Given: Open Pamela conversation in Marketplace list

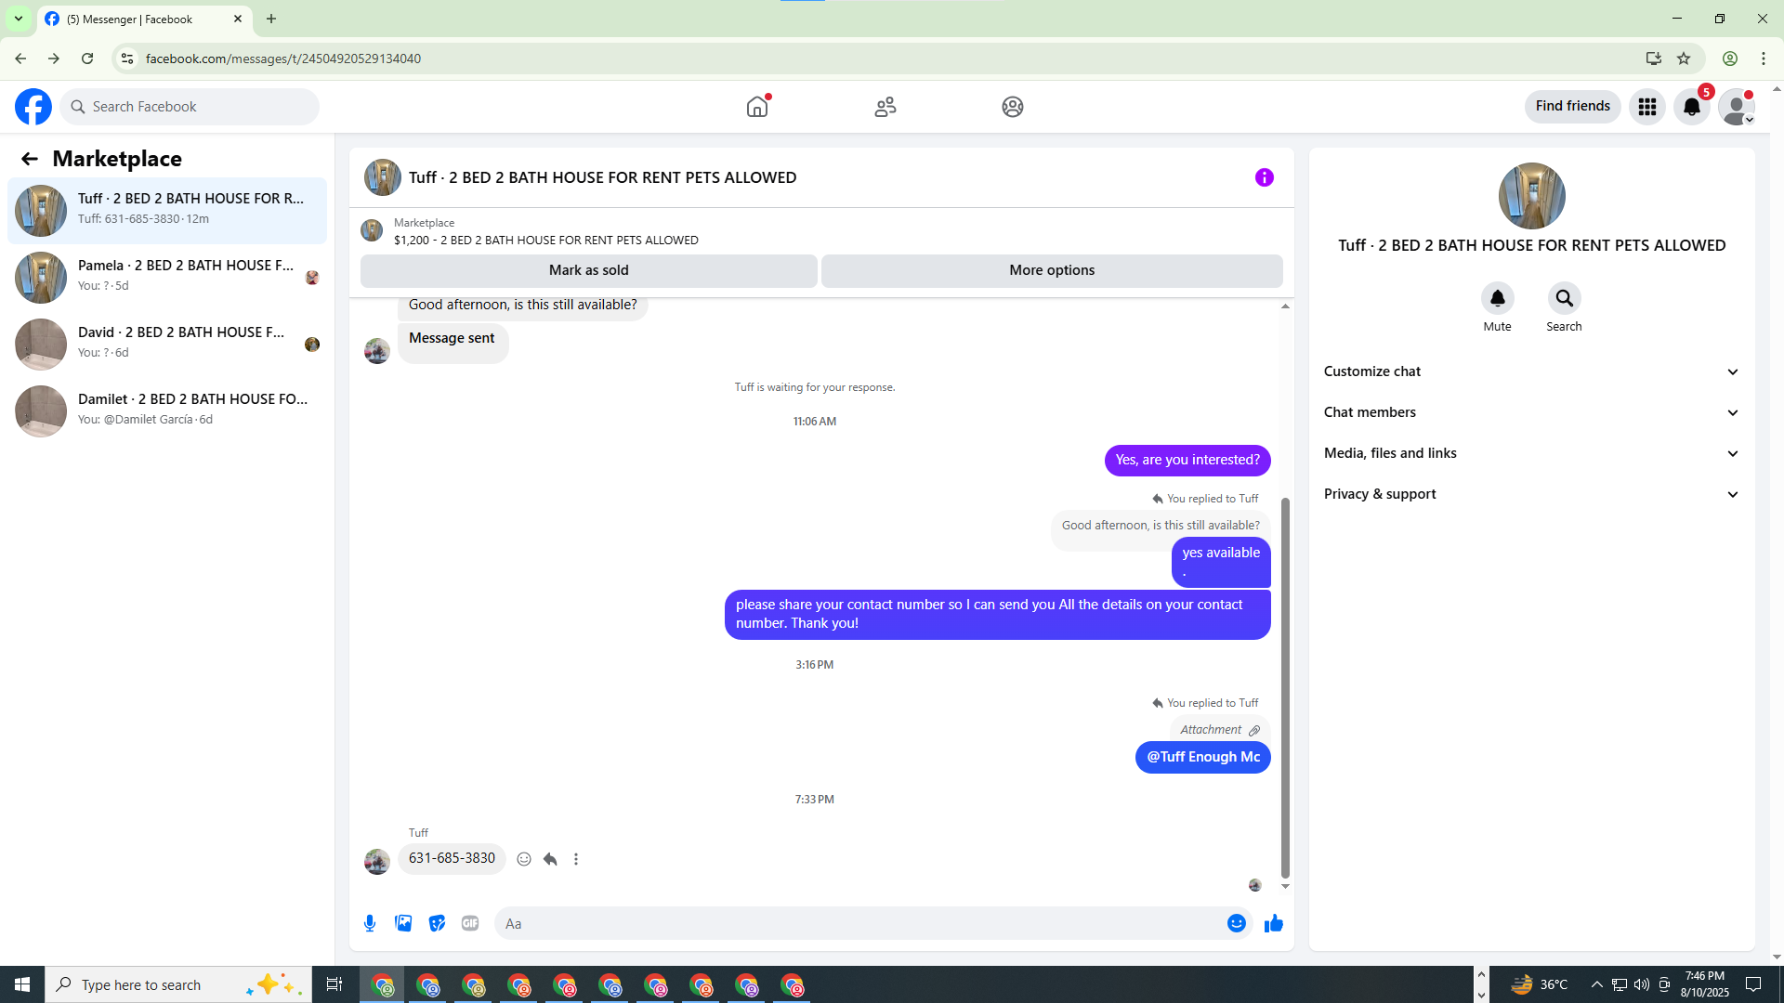Looking at the screenshot, I should pos(167,276).
